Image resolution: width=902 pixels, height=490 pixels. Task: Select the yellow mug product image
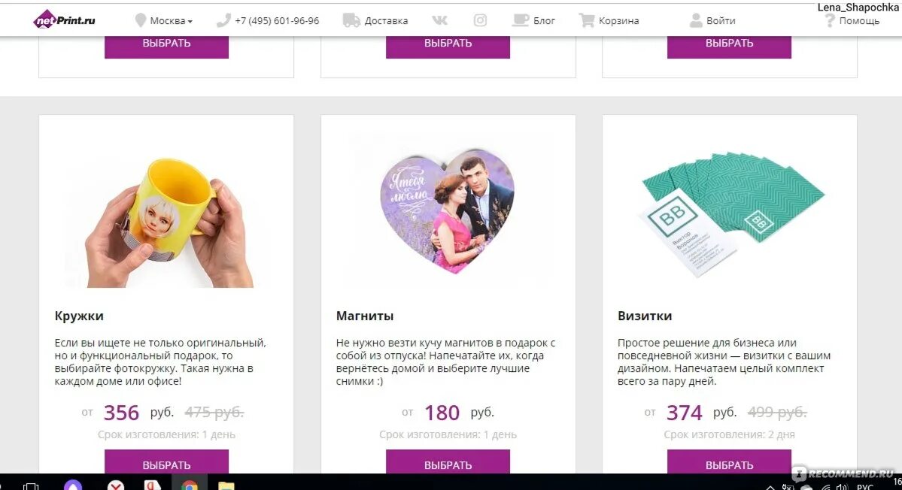pyautogui.click(x=166, y=221)
